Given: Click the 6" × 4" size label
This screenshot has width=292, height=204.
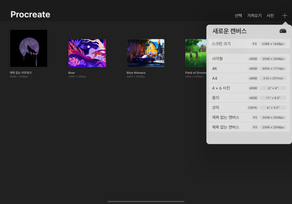Looking at the screenshot, I should pos(273,88).
